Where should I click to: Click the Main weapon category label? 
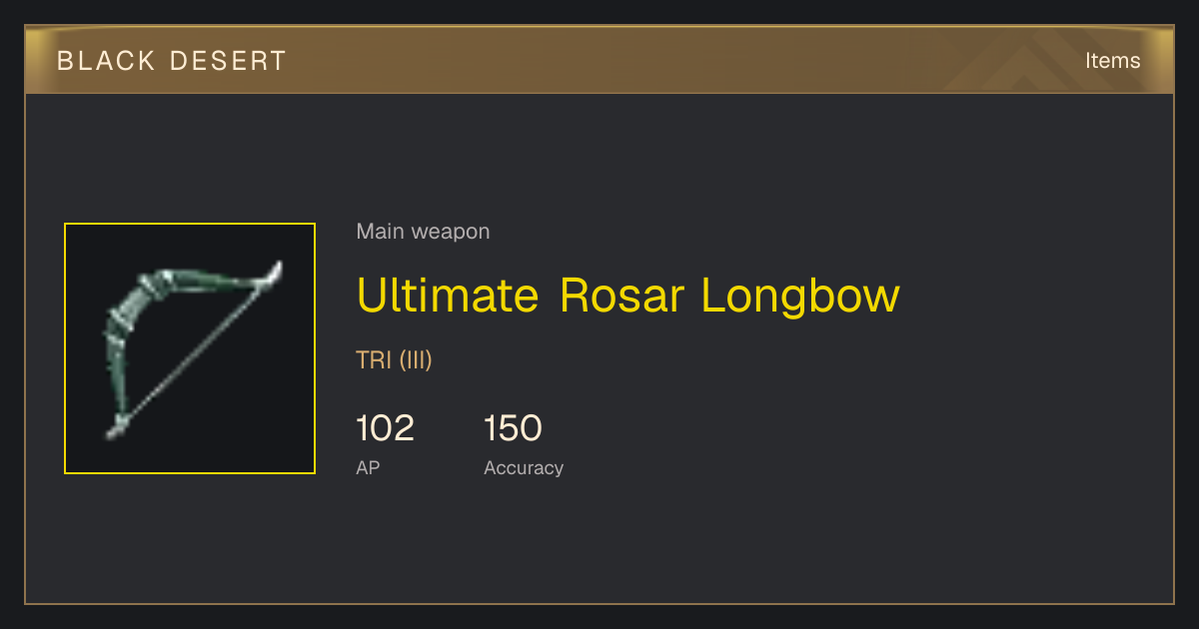(423, 232)
